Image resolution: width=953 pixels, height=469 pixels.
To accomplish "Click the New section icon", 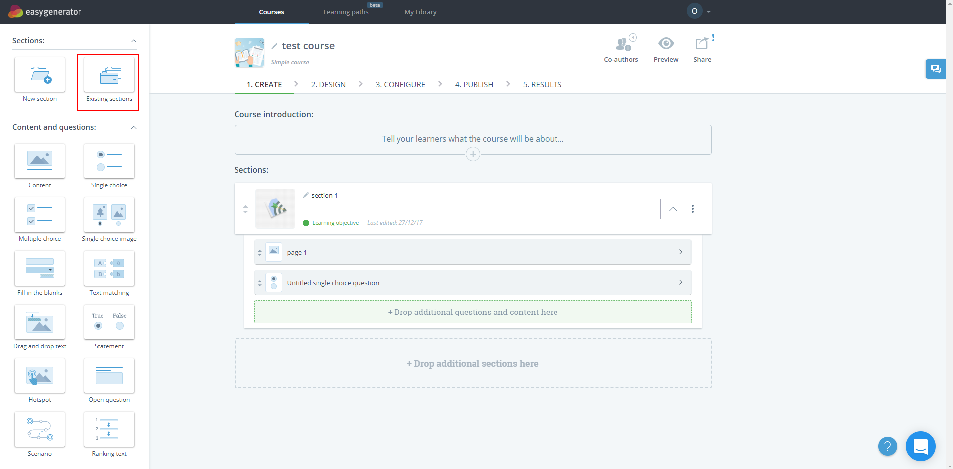I will [40, 75].
